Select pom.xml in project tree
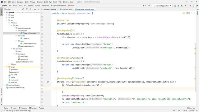Viewport: 199px width, 112px height. [14, 82]
